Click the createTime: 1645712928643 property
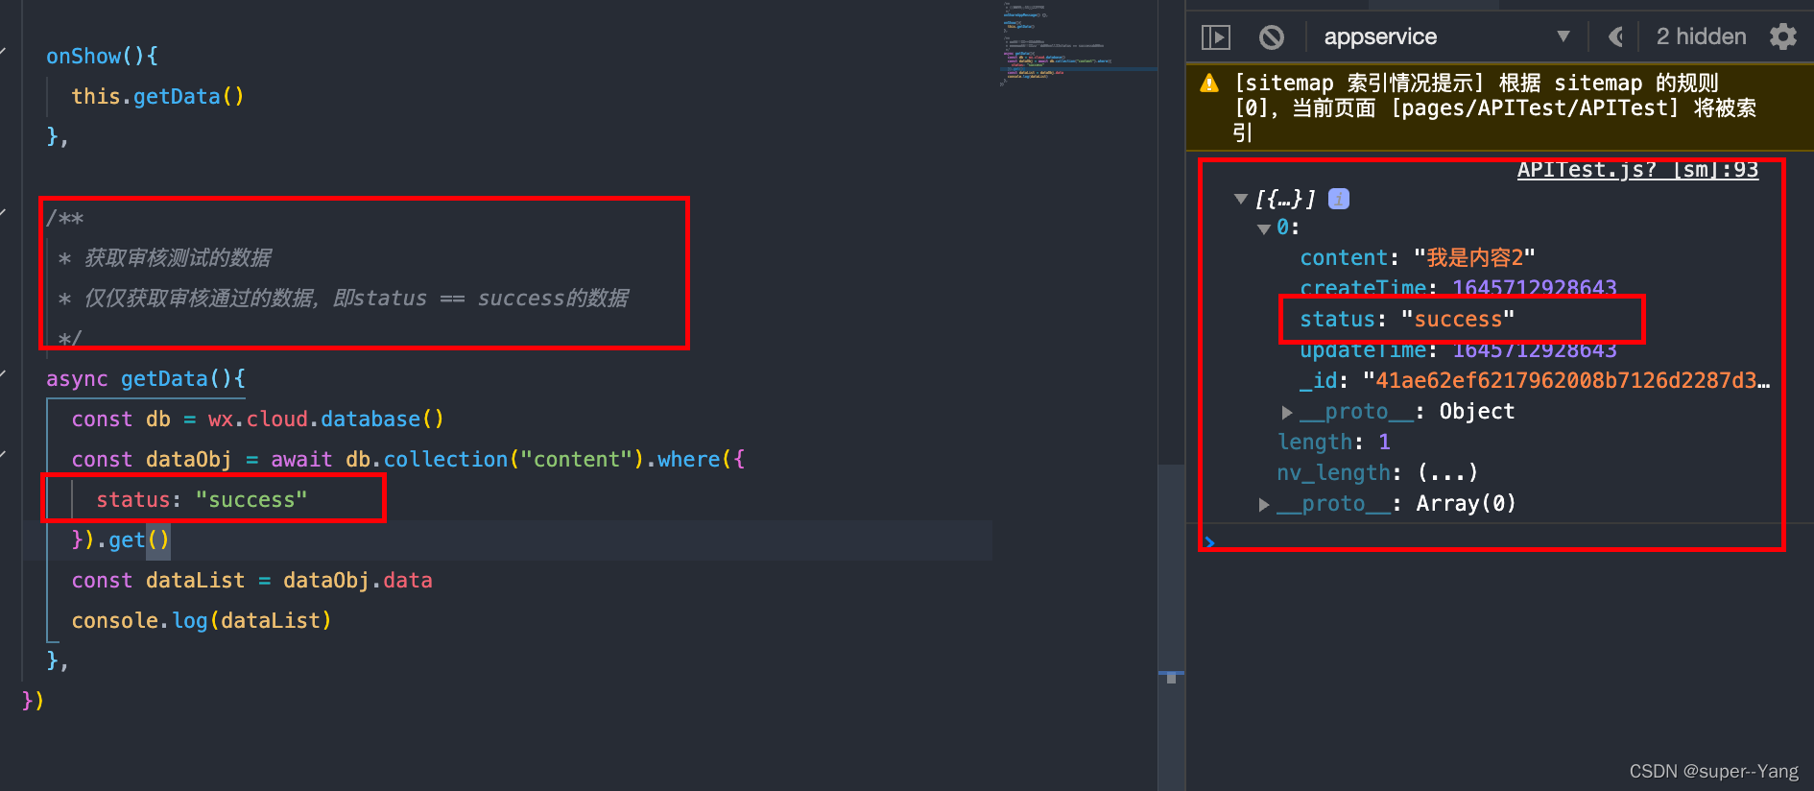 tap(1458, 288)
